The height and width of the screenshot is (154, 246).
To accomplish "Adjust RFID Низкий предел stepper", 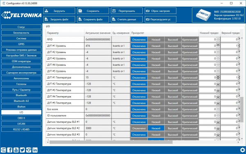I will pyautogui.click(x=218, y=39).
